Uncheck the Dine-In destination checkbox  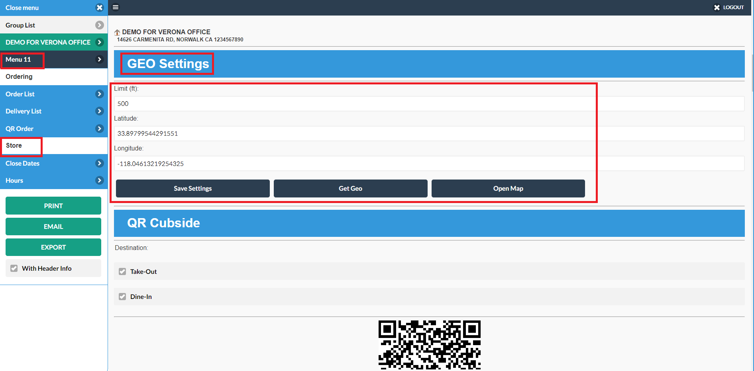coord(122,297)
